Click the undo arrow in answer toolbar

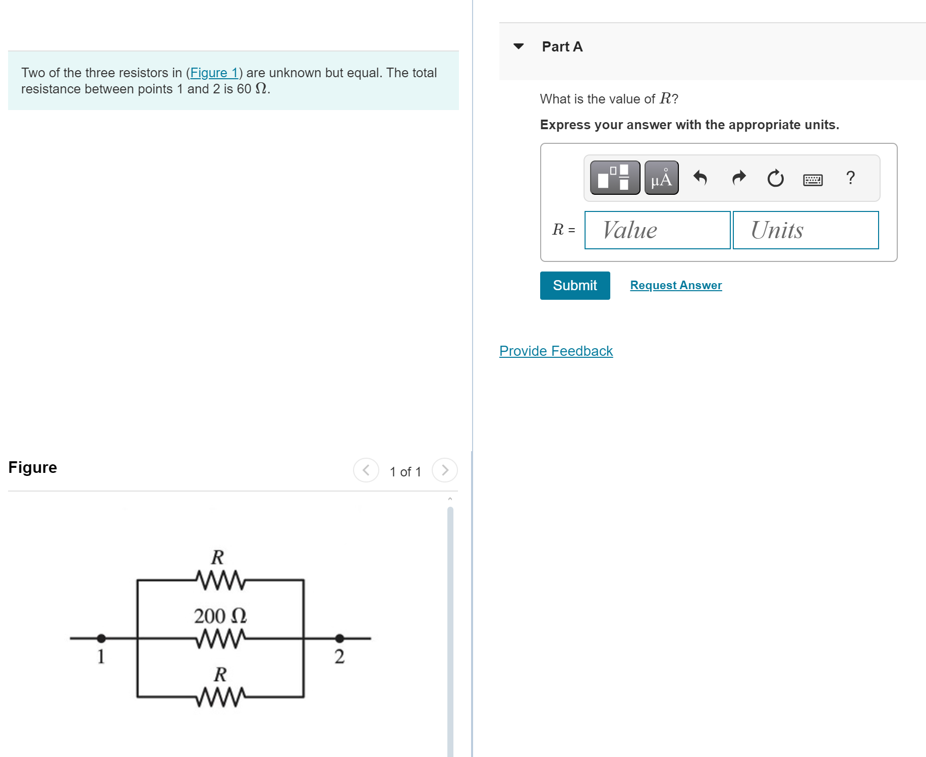click(x=701, y=178)
